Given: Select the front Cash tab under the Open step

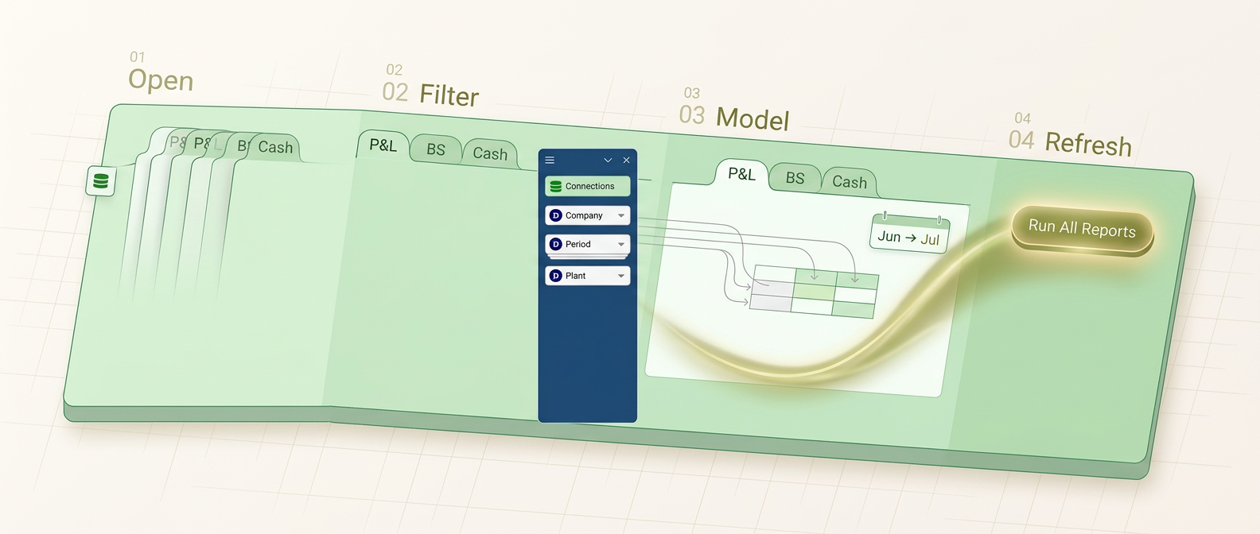Looking at the screenshot, I should point(275,147).
